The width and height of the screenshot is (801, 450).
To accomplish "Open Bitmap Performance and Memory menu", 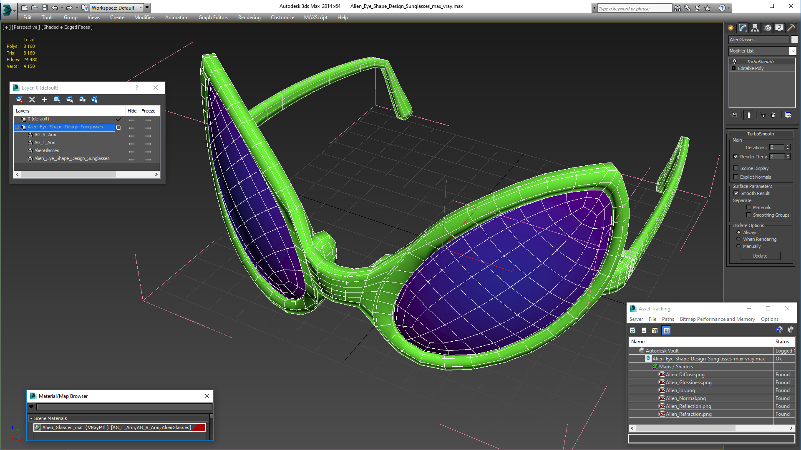I will click(717, 319).
